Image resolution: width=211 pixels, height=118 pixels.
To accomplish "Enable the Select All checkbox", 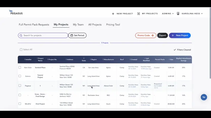I will tap(21, 50).
